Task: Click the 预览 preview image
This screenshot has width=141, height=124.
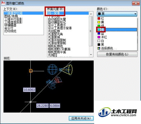Action: 49,87
